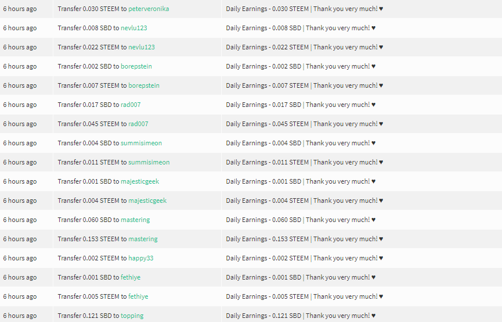Open fethiye link in 0.005 STEEM transfer
This screenshot has width=502, height=322.
click(x=138, y=297)
